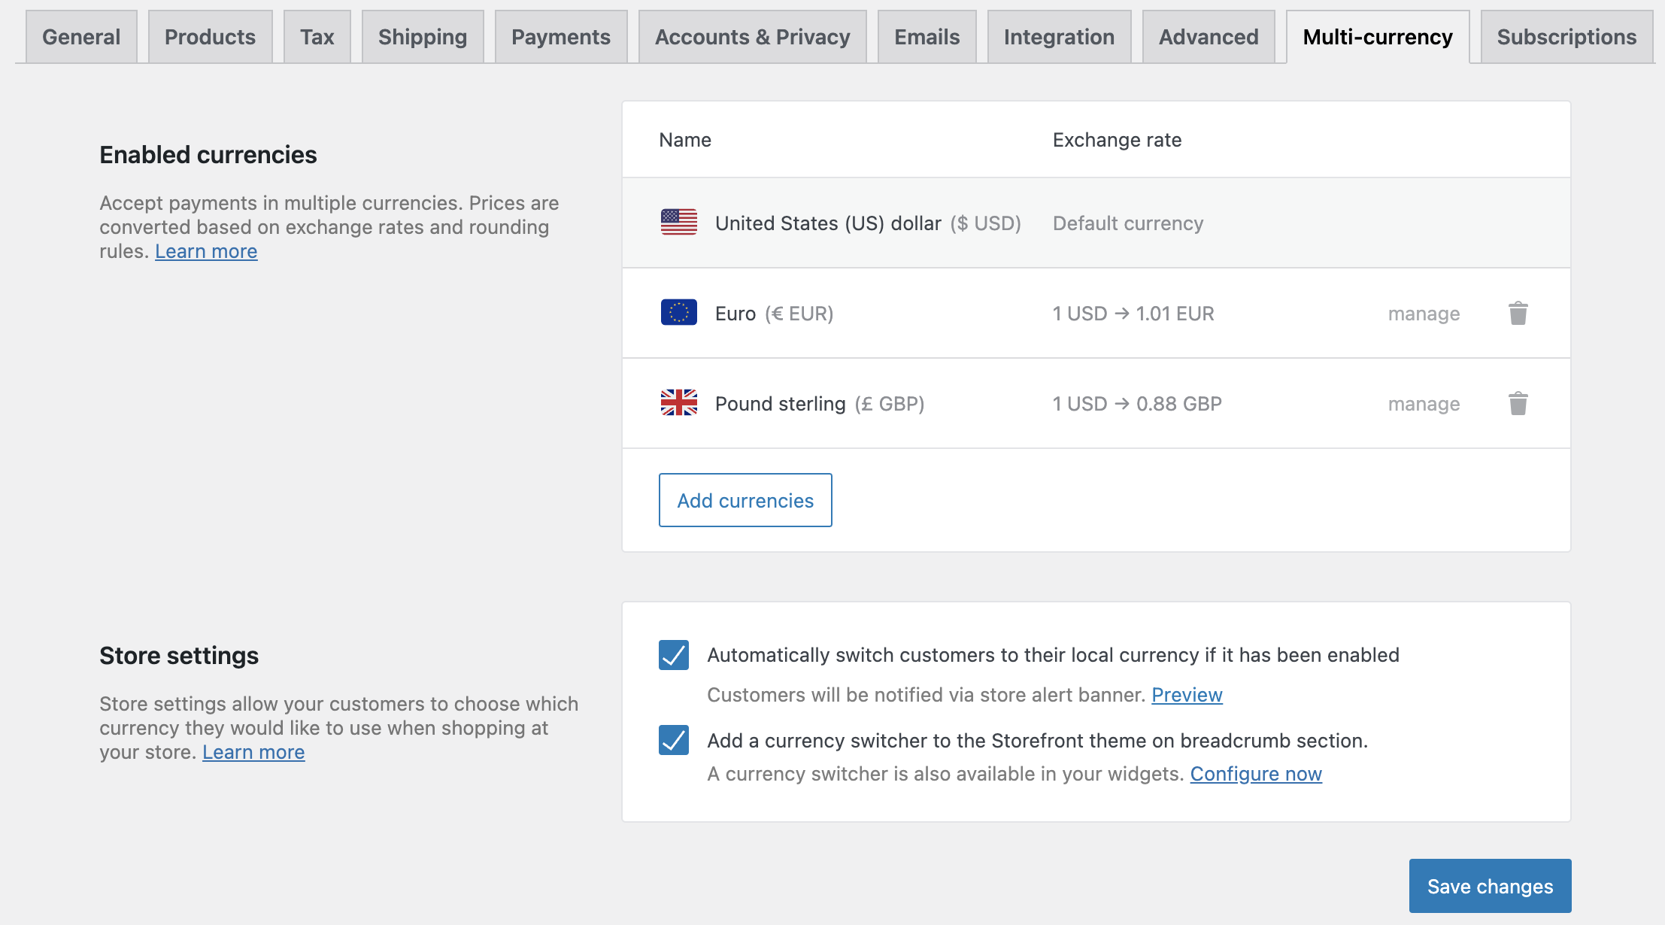
Task: Uncheck automatic local currency switching
Action: [x=674, y=655]
